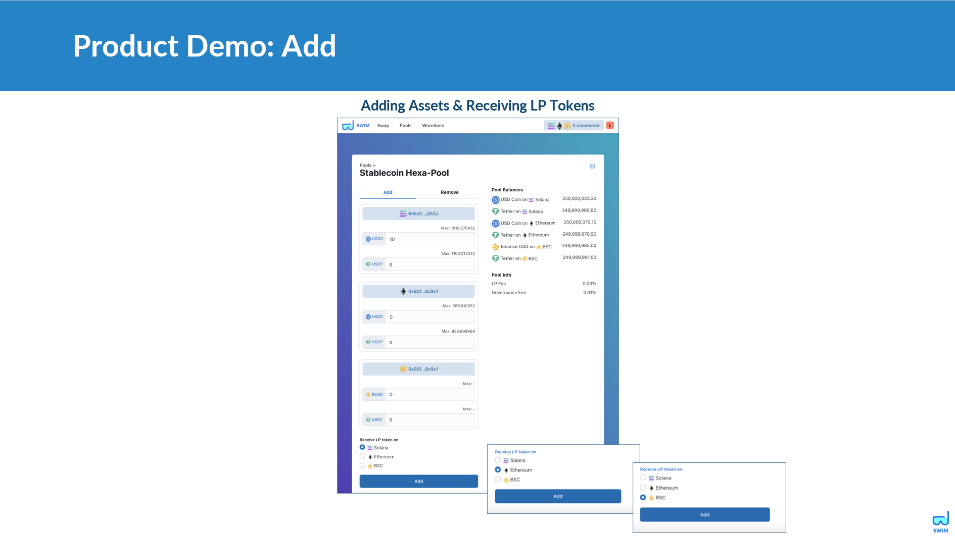Click Binance USD on BSC balance icon

pyautogui.click(x=496, y=247)
